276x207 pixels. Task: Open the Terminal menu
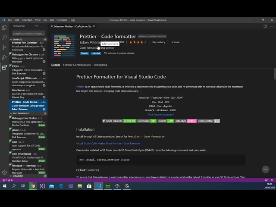point(62,20)
